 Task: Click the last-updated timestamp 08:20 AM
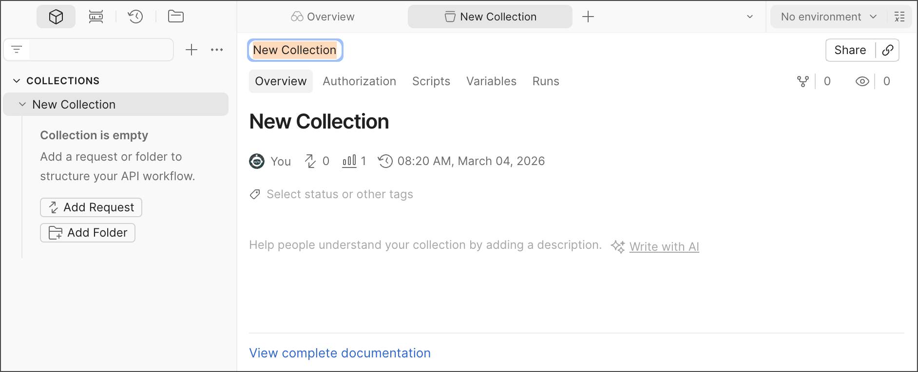point(471,161)
